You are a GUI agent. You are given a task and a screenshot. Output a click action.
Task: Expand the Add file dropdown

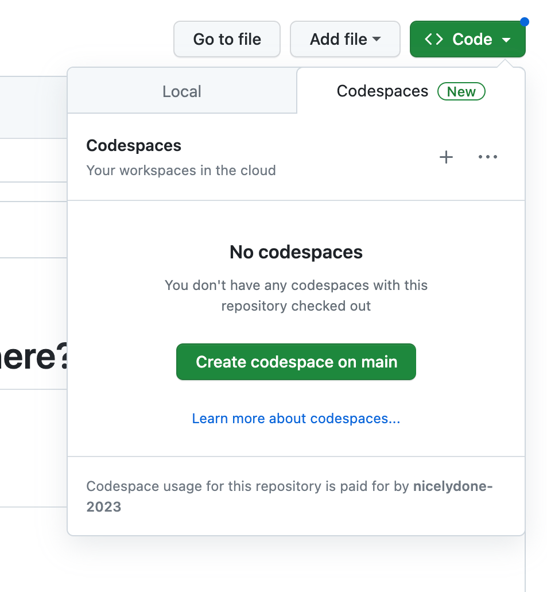[x=345, y=39]
